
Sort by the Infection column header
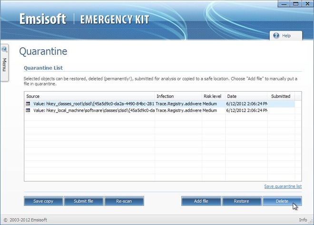178,96
